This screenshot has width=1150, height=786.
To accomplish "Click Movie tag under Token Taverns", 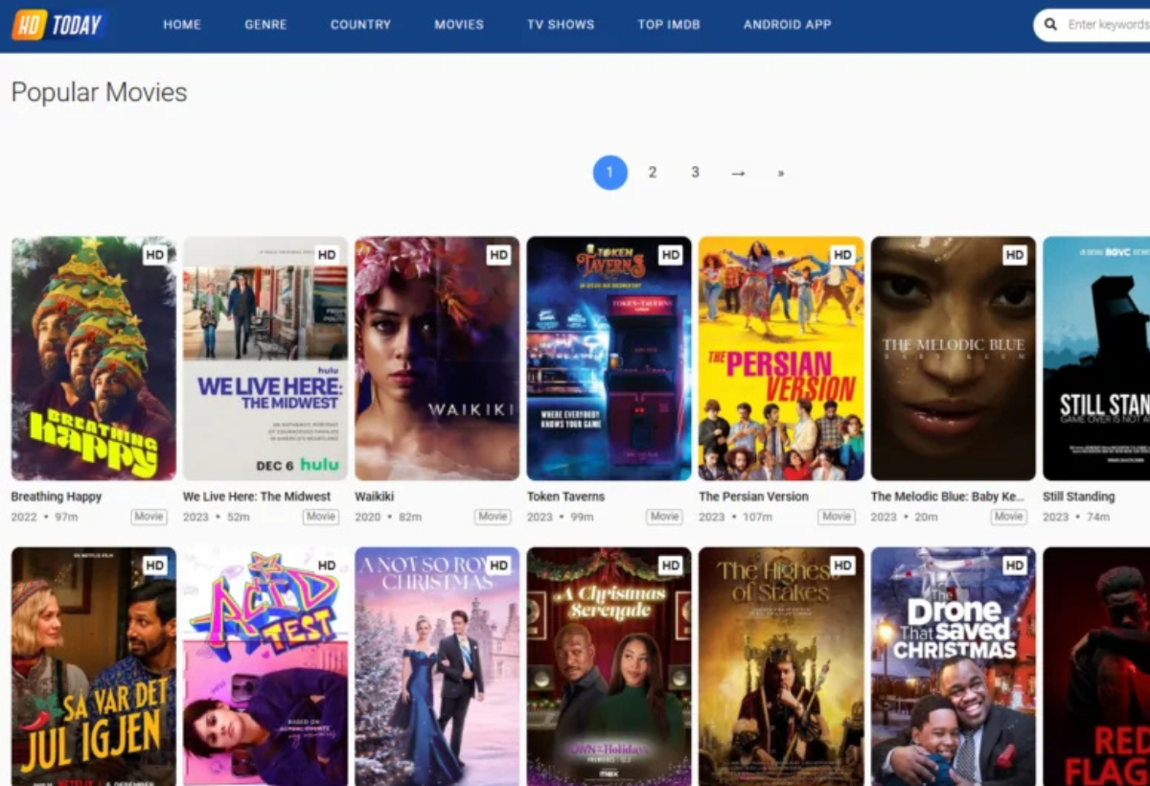I will tap(664, 517).
